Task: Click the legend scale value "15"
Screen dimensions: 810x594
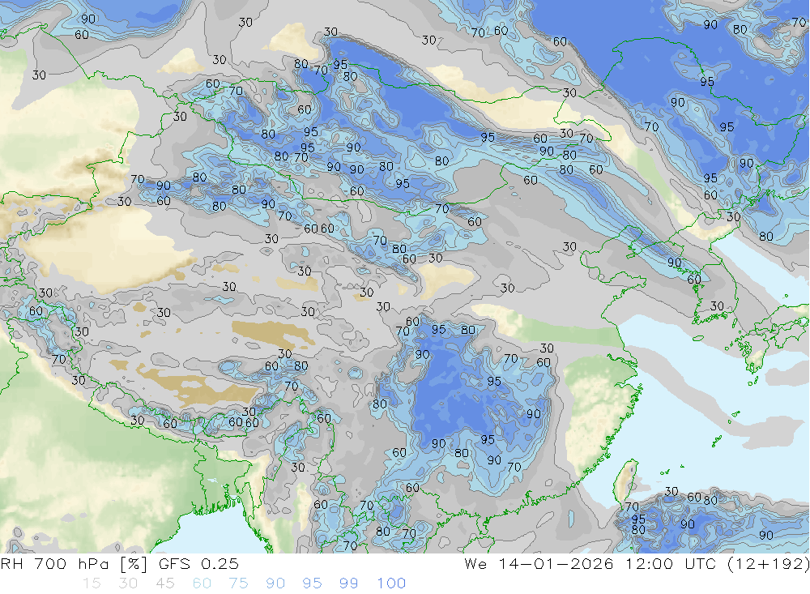Action: tap(92, 583)
